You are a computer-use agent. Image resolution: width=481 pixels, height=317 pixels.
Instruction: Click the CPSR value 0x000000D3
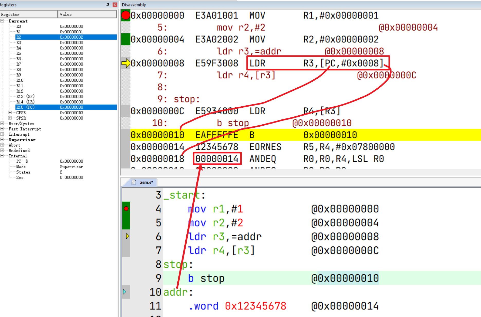coord(71,113)
